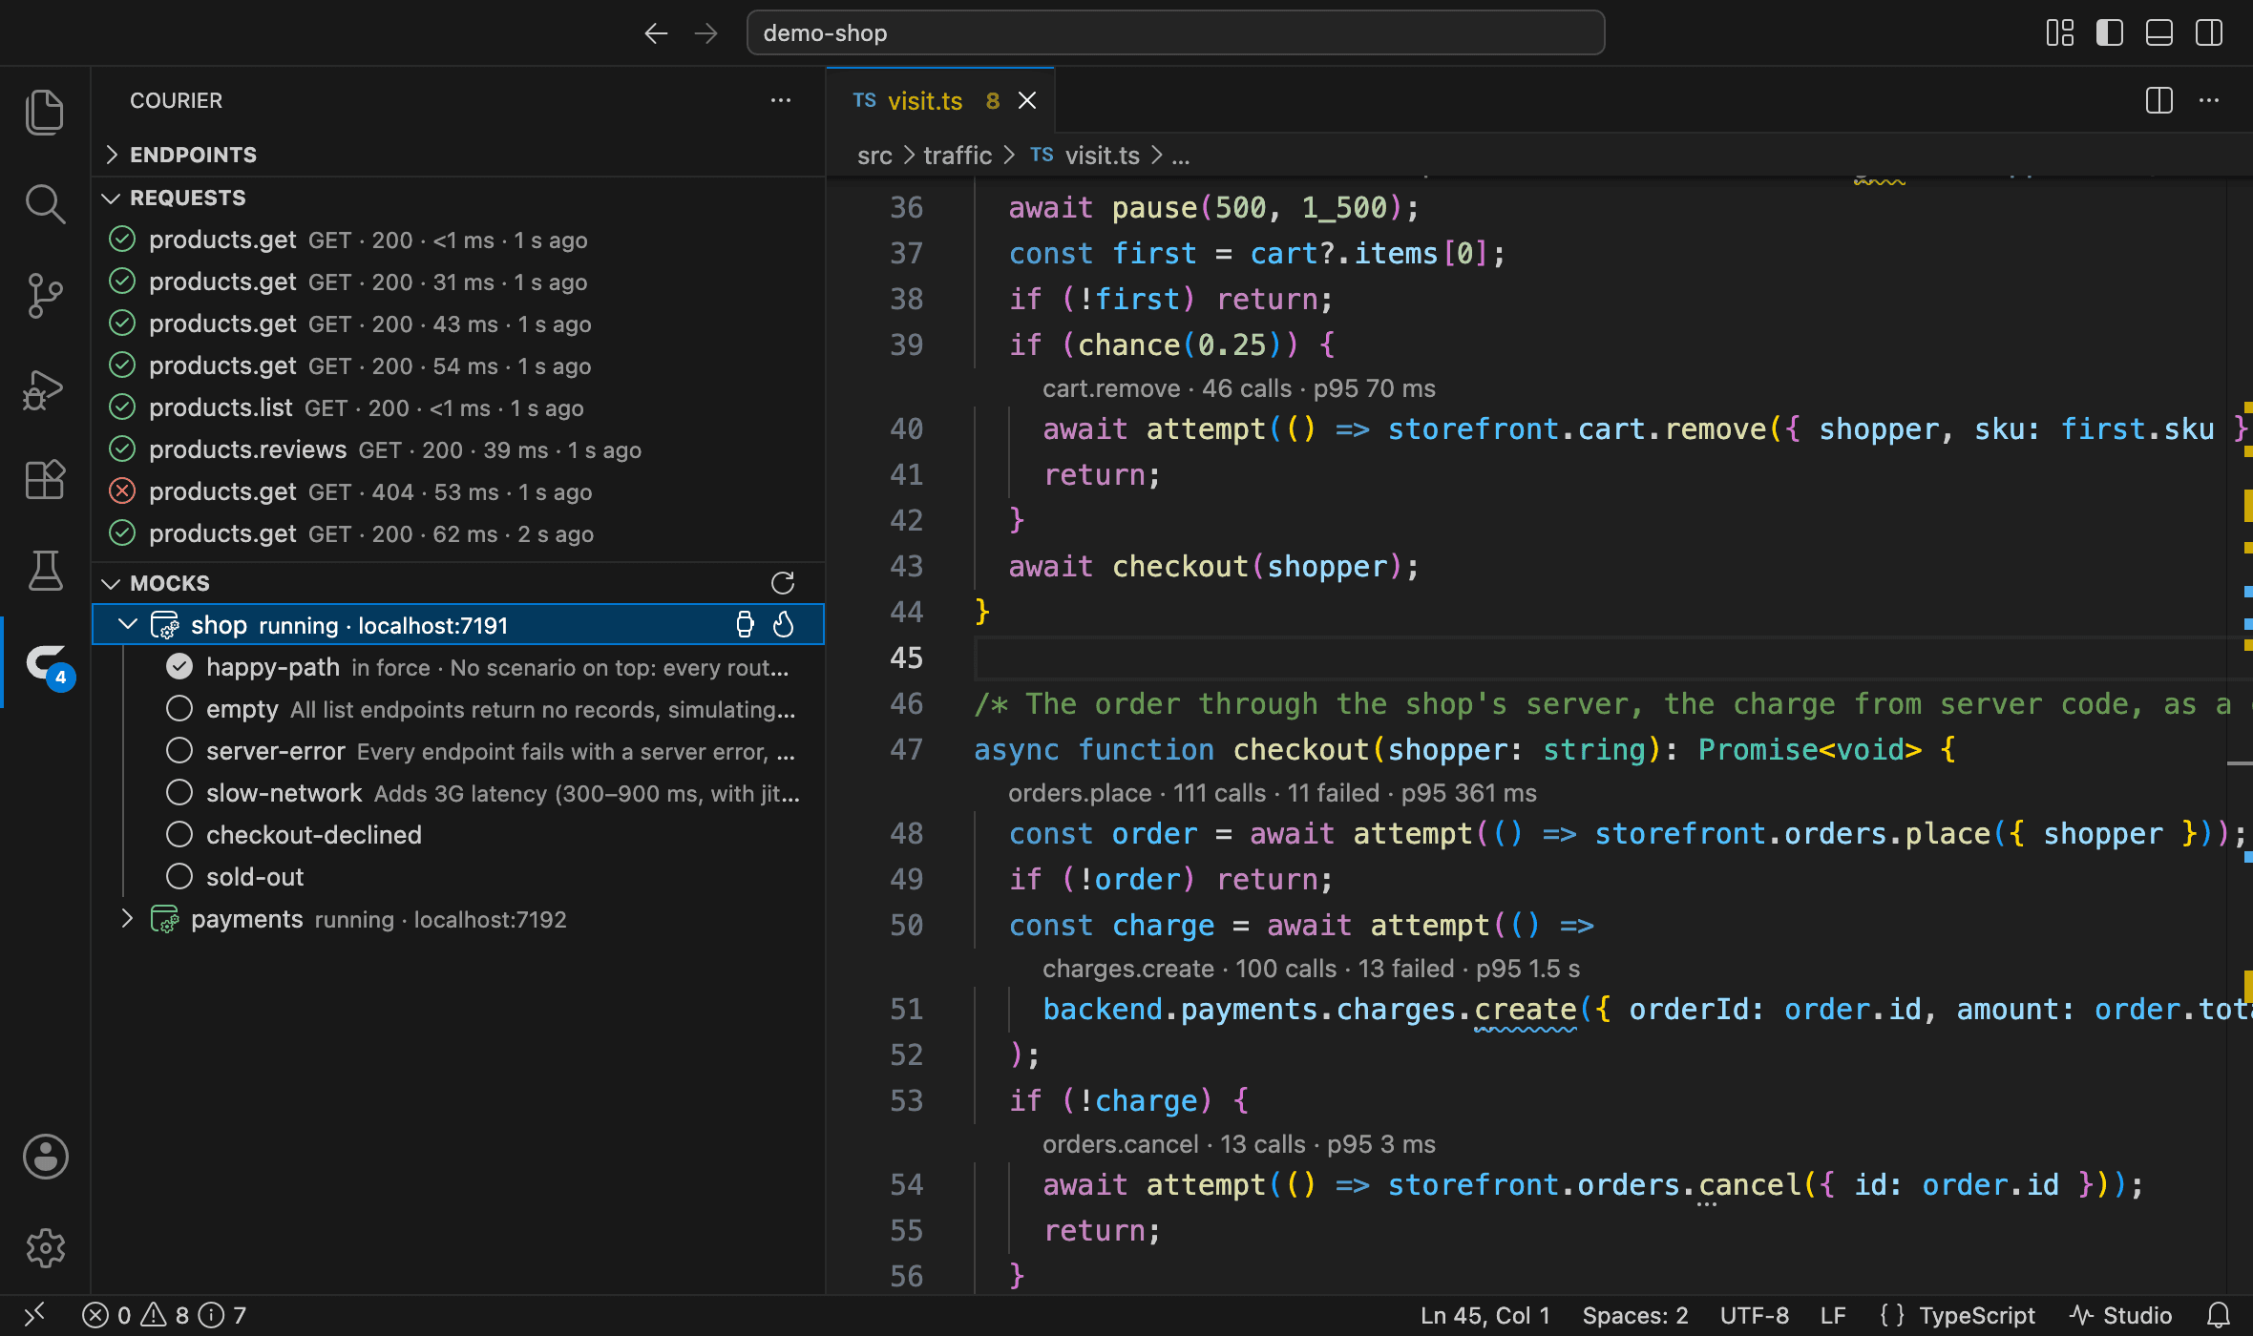2253x1336 pixels.
Task: Close the visit.ts tab
Action: (1027, 100)
